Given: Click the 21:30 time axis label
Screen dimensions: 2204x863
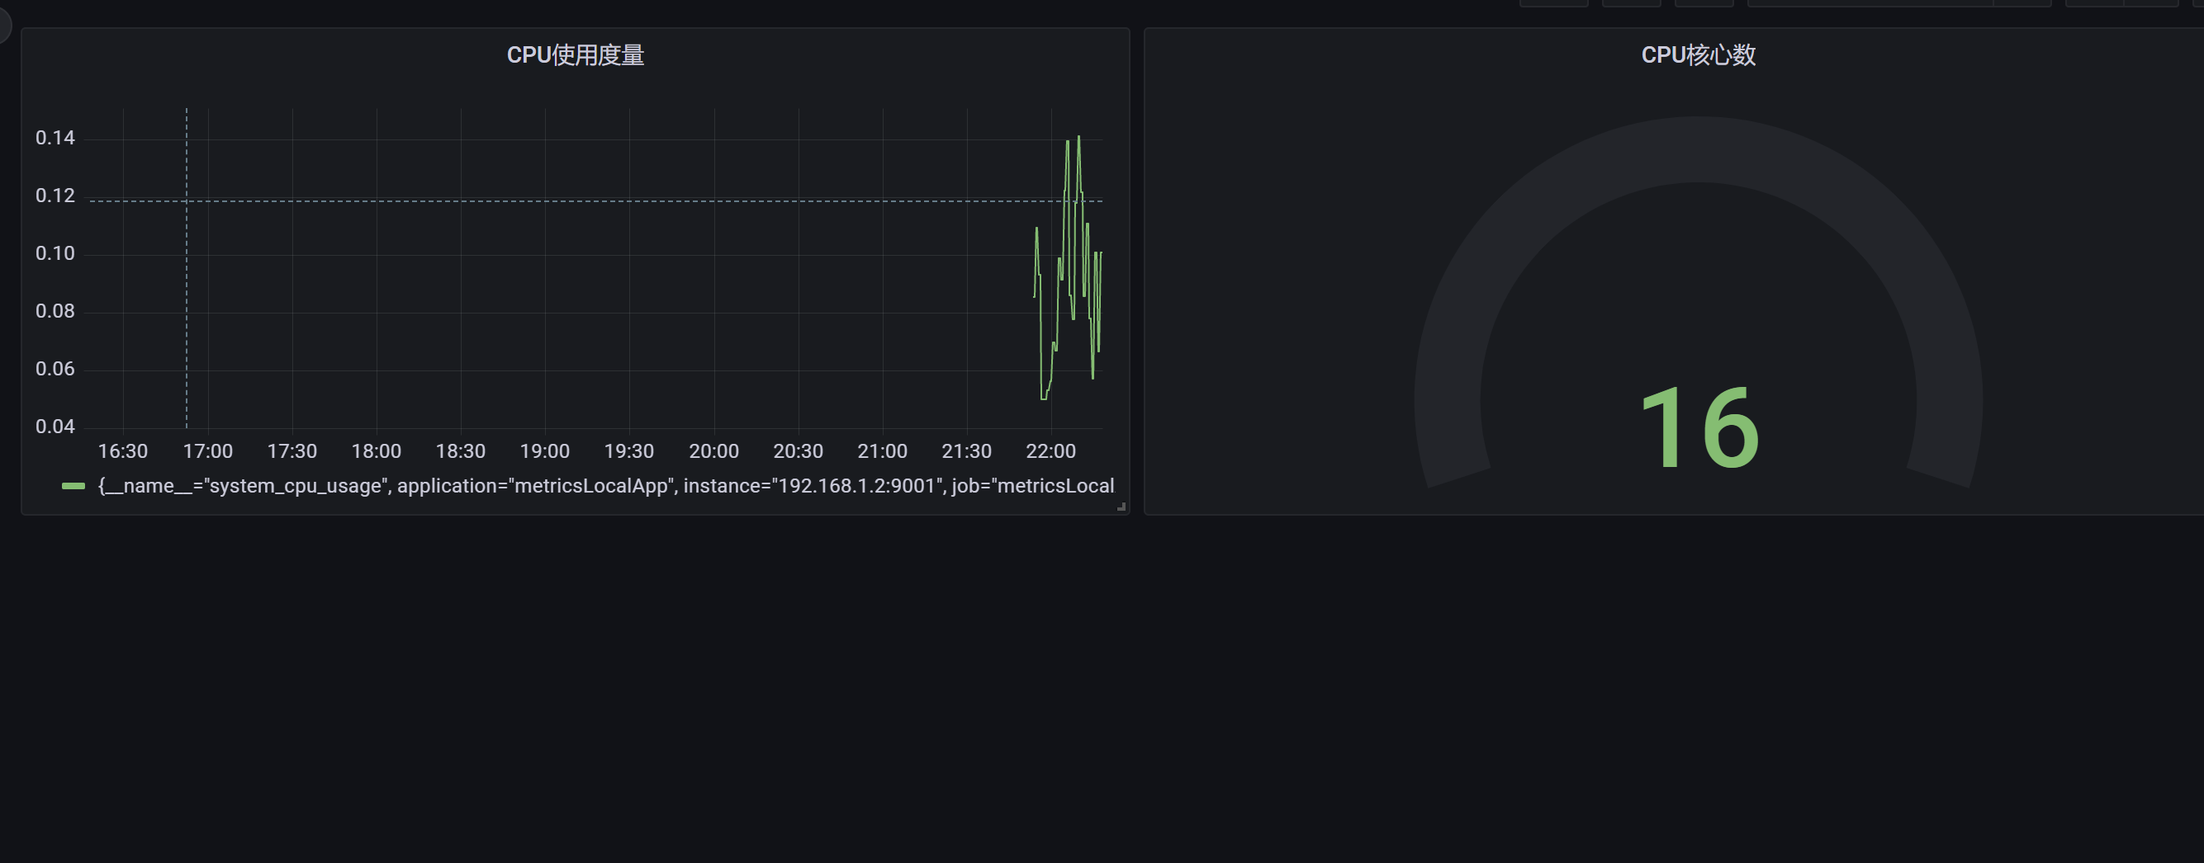Looking at the screenshot, I should 967,451.
